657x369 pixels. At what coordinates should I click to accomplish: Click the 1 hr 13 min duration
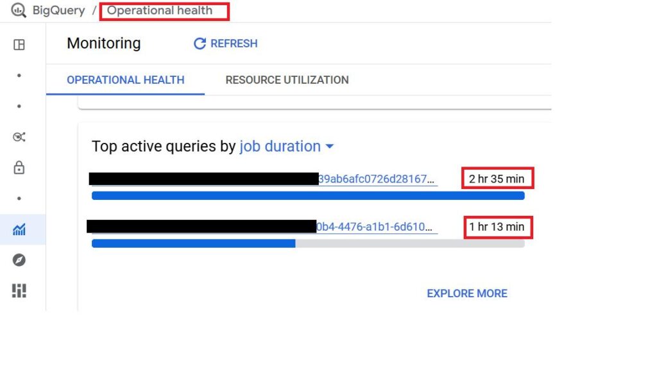click(x=497, y=227)
